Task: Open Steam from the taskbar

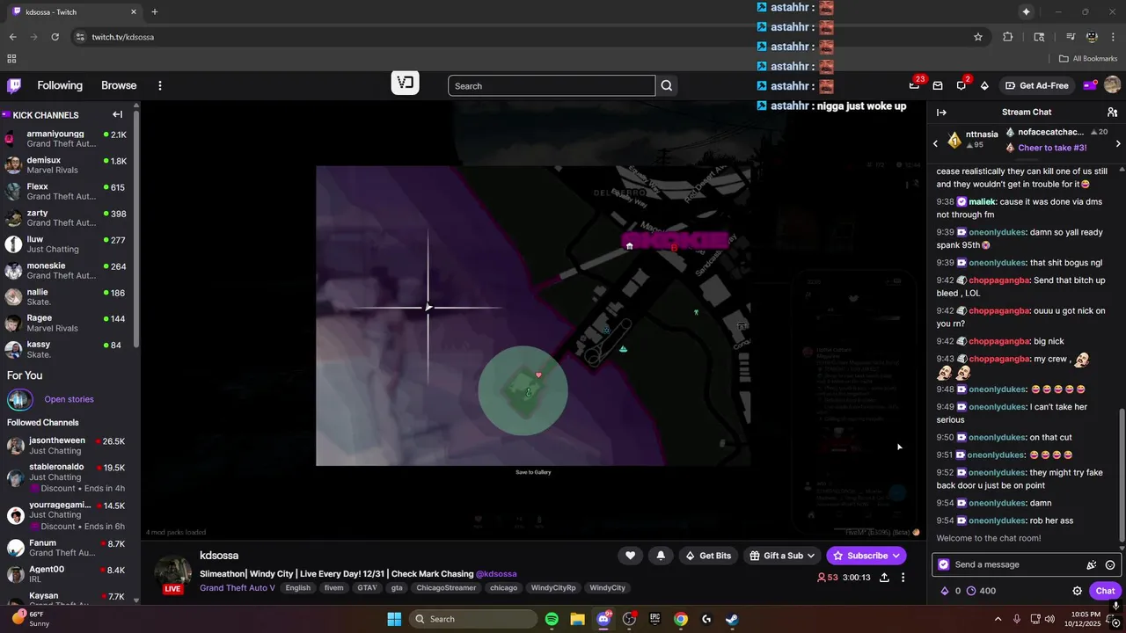Action: 732,619
